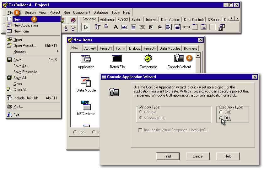The width and height of the screenshot is (264, 170).
Task: Choose the Component item in New Items
Action: pos(148,62)
